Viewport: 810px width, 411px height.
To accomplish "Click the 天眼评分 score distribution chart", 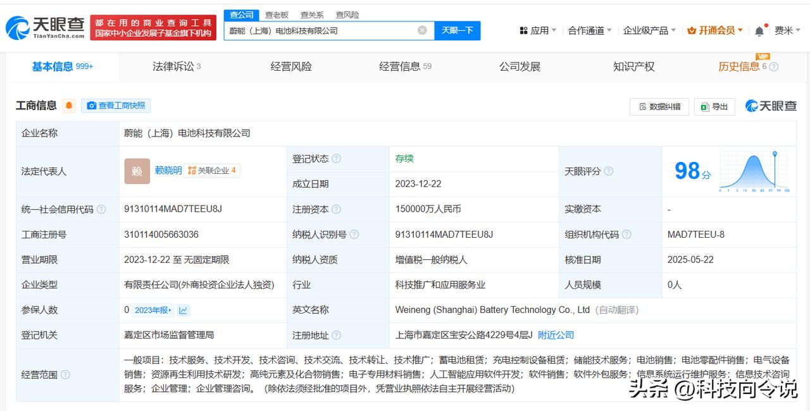I will click(x=754, y=171).
